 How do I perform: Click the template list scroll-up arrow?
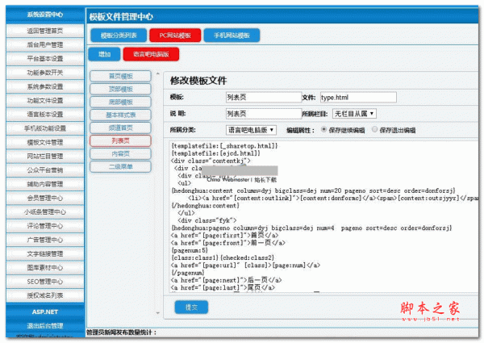[158, 73]
